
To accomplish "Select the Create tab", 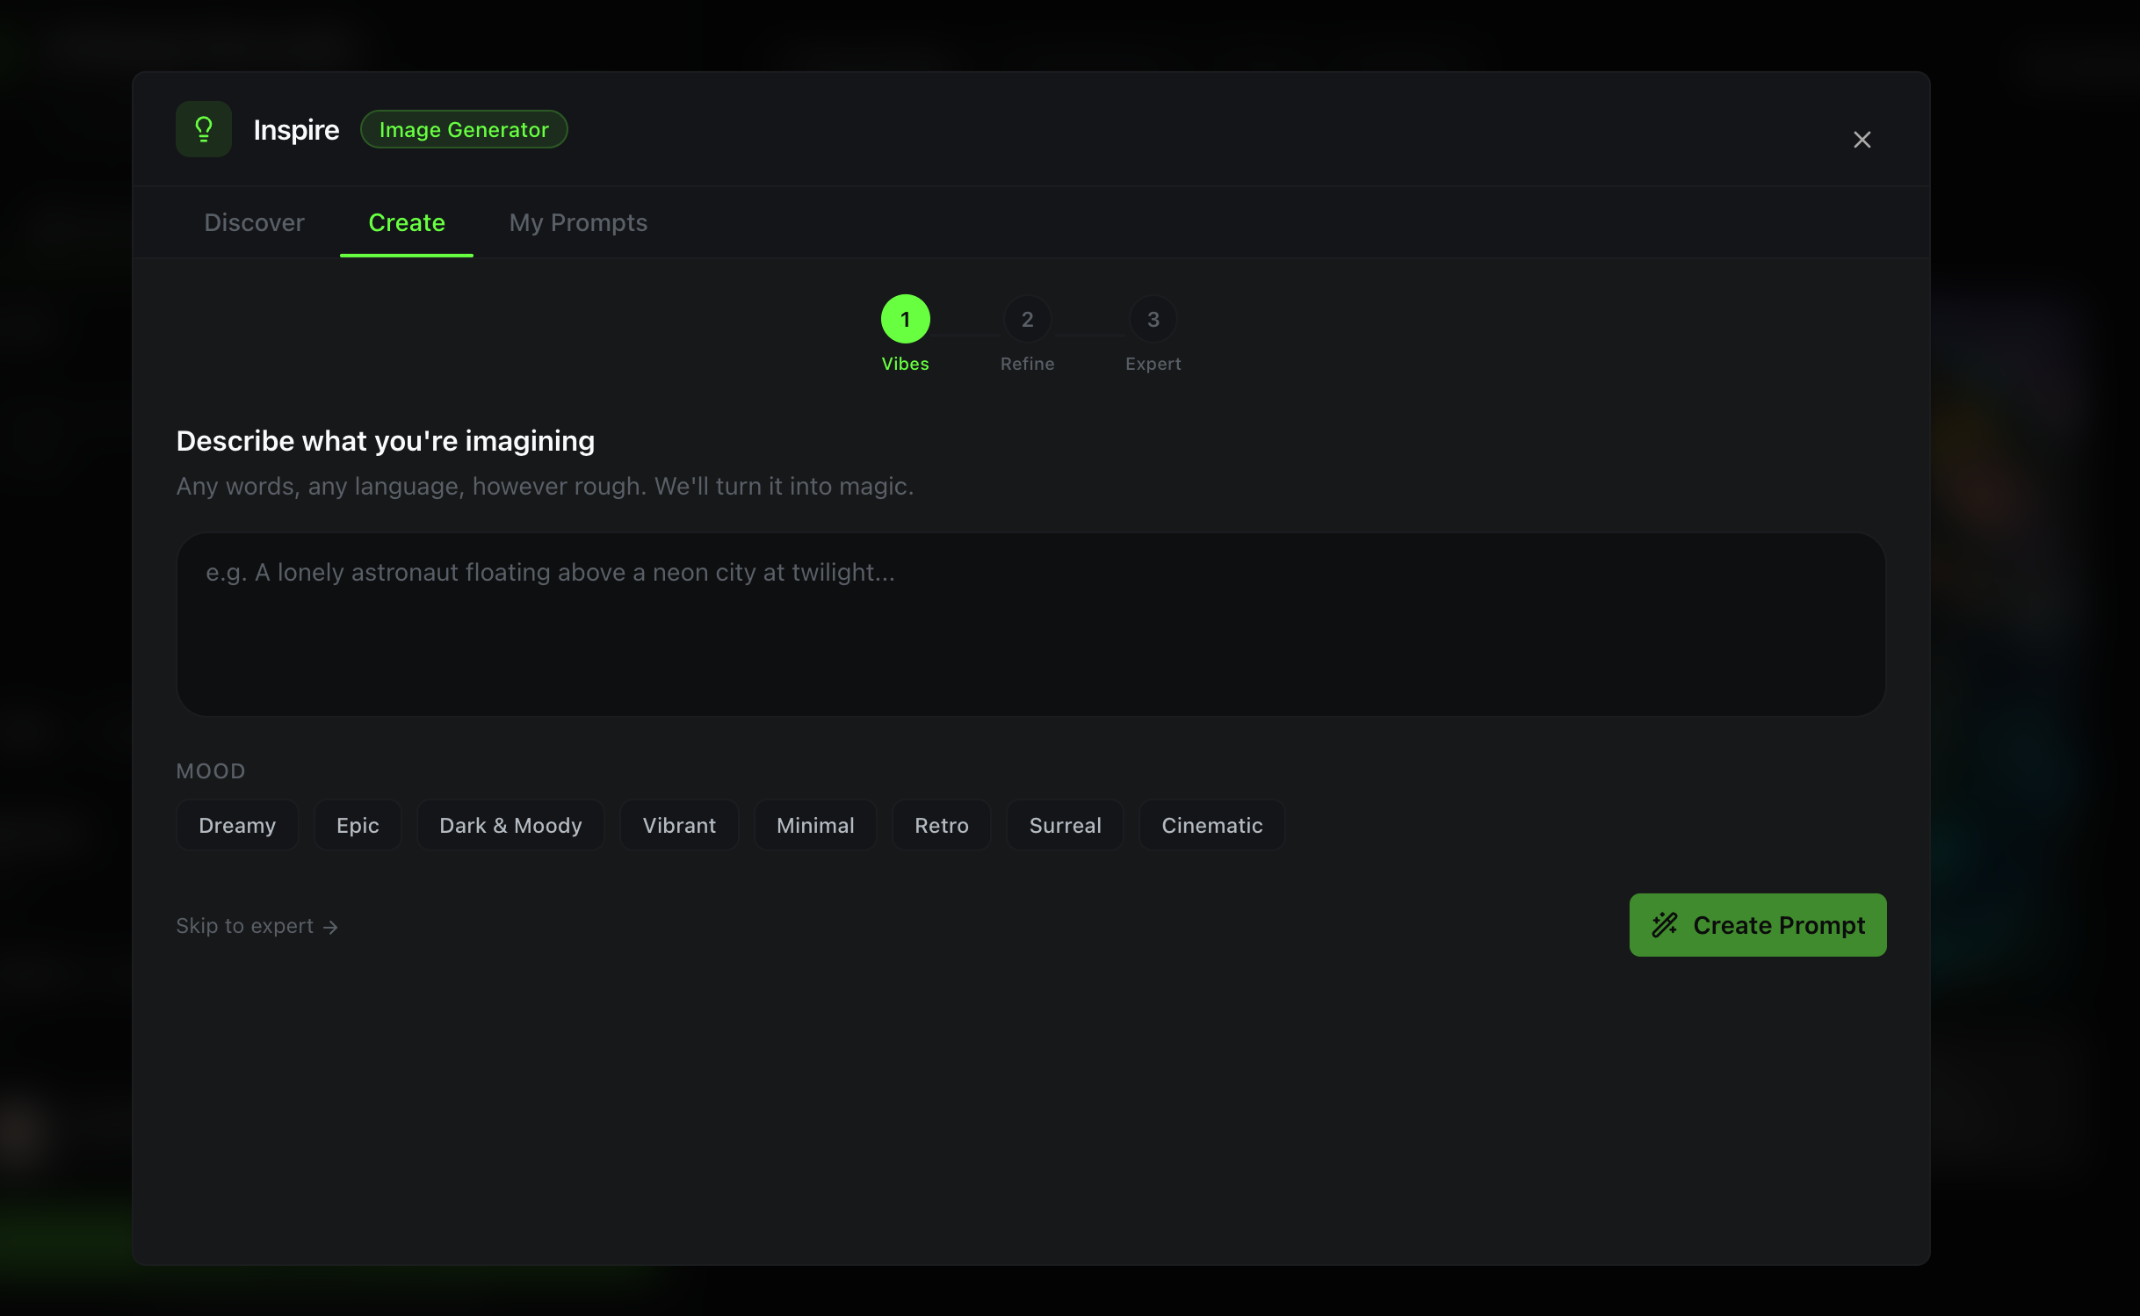I will [407, 223].
